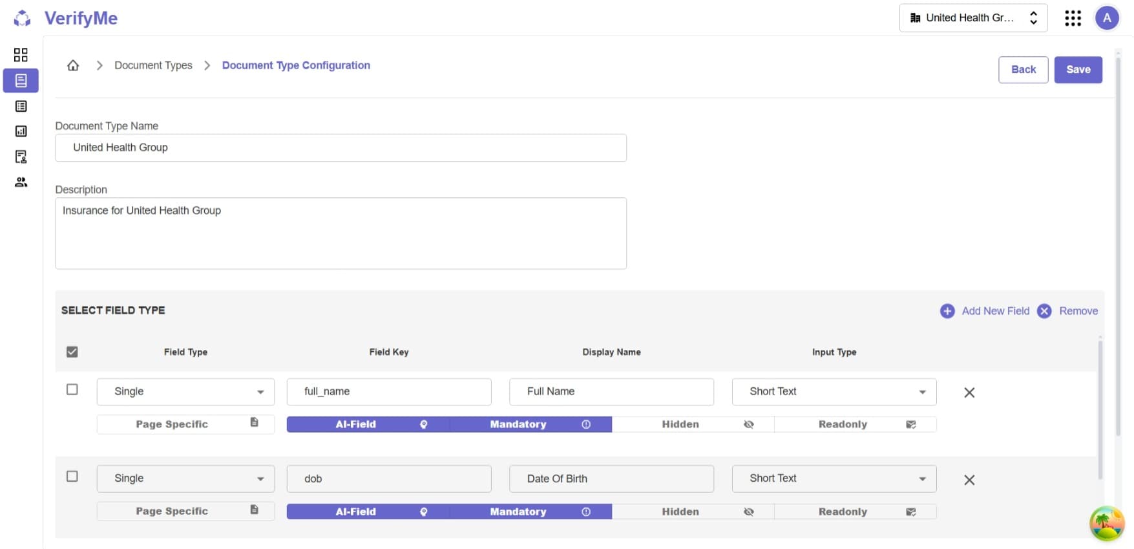Toggle Mandatory for the full_name row

coord(530,424)
